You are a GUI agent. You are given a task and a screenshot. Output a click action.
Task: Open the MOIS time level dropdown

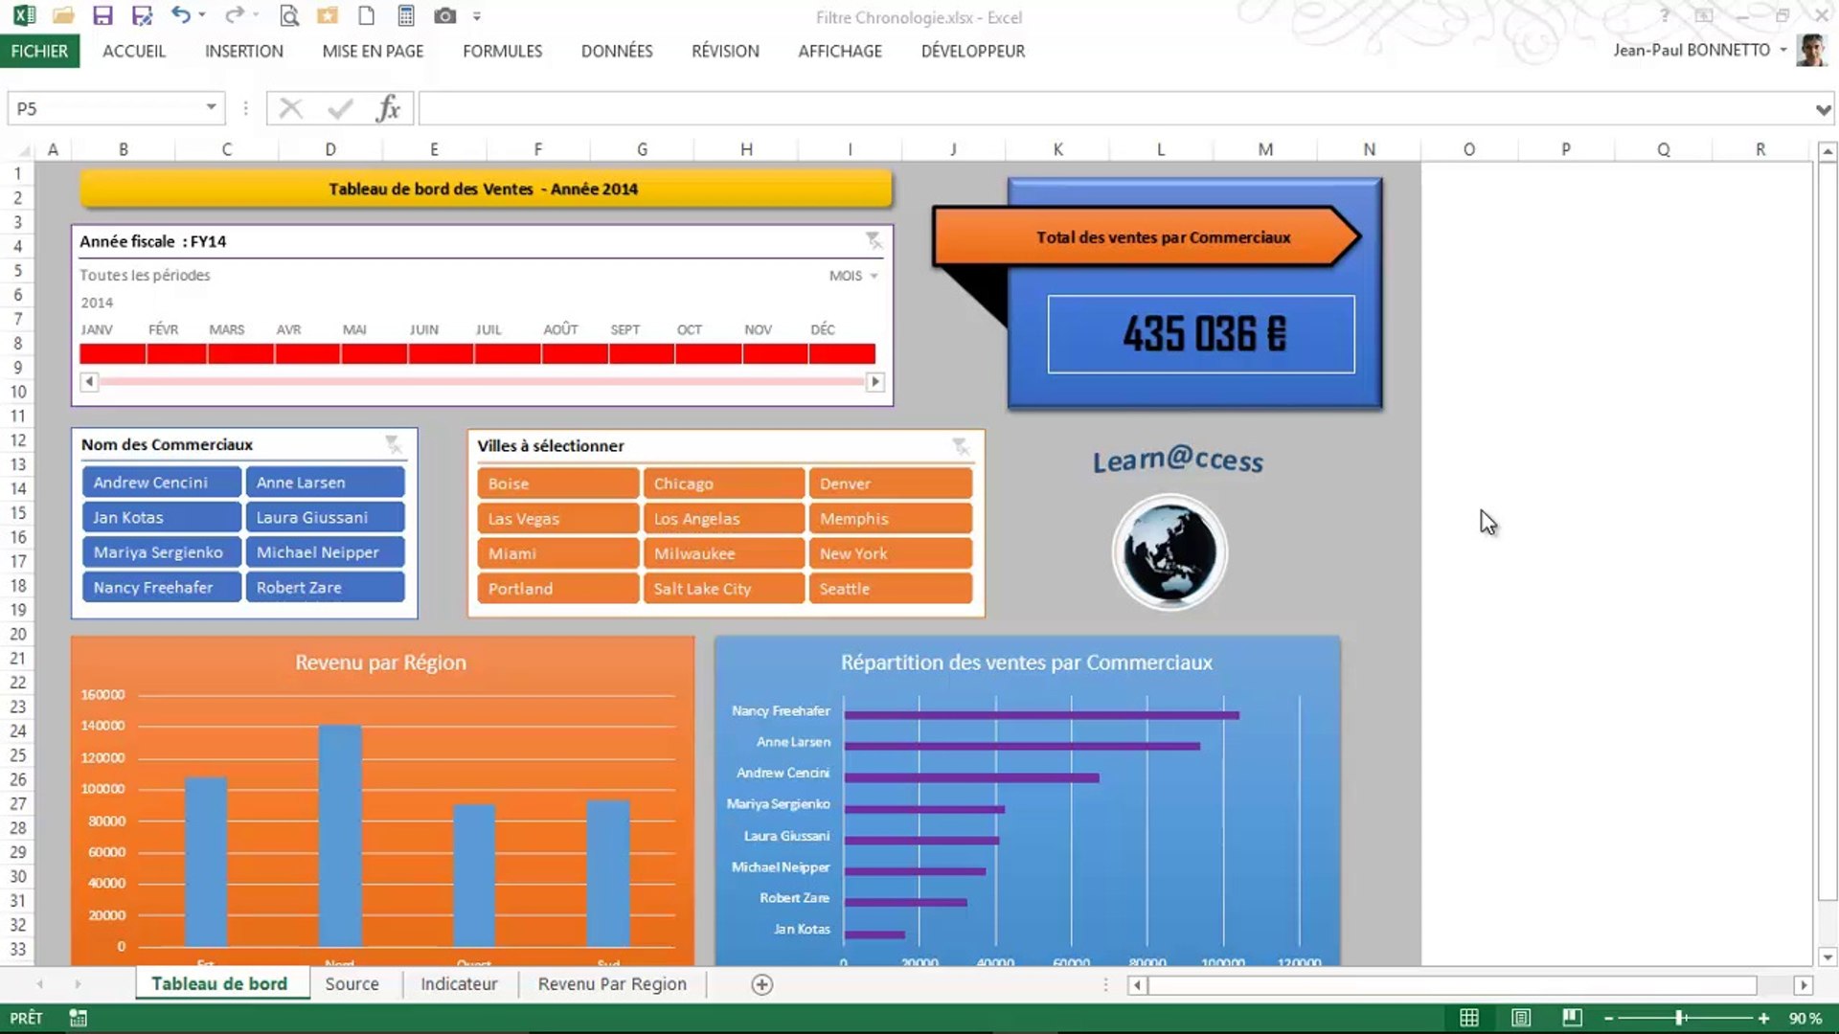(853, 276)
